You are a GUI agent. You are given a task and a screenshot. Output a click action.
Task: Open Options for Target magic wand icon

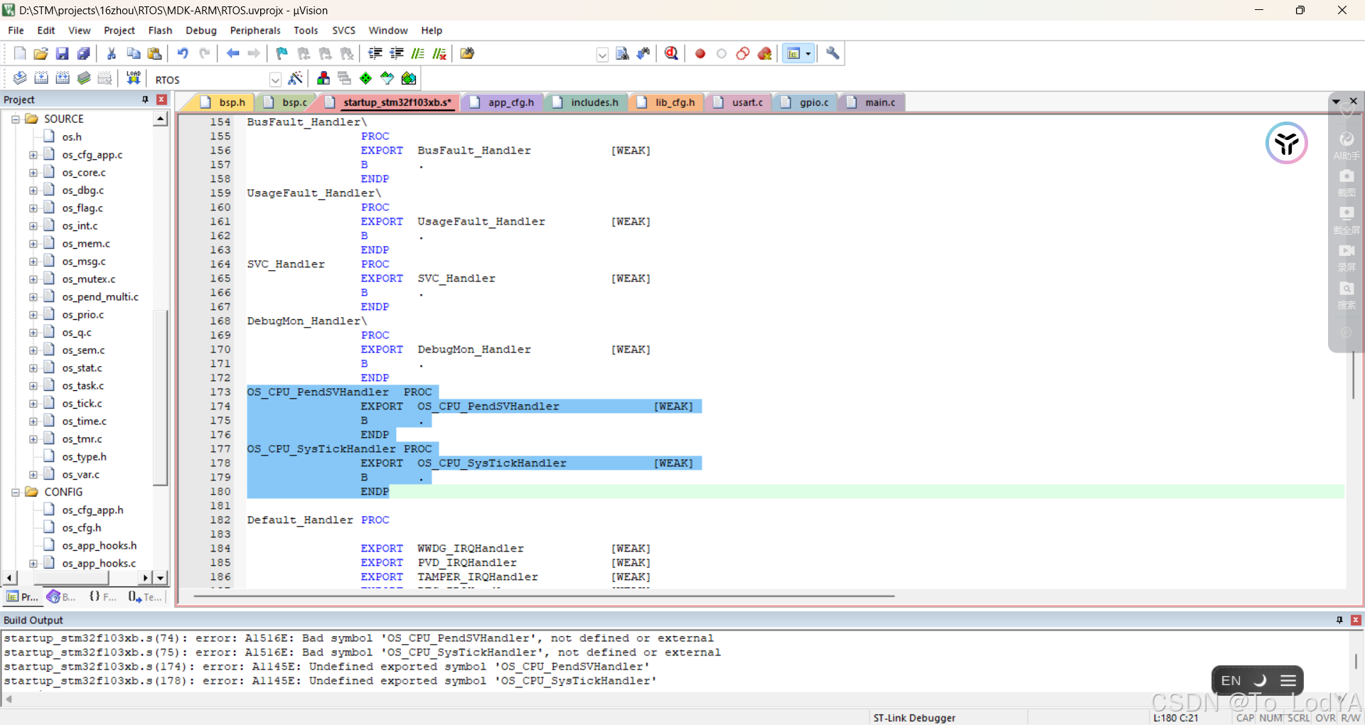[x=296, y=78]
